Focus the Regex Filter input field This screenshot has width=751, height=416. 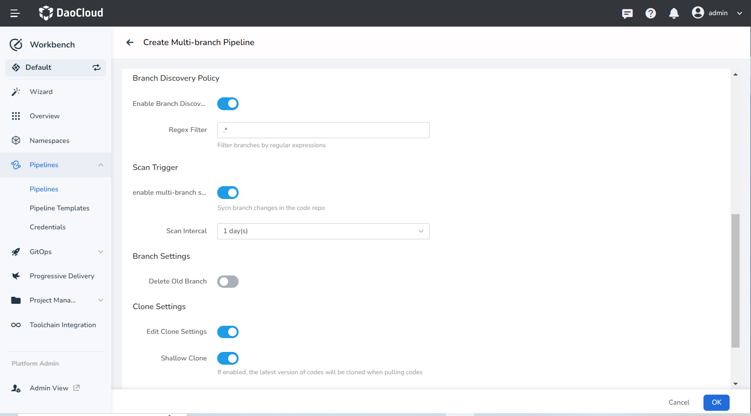coord(323,130)
